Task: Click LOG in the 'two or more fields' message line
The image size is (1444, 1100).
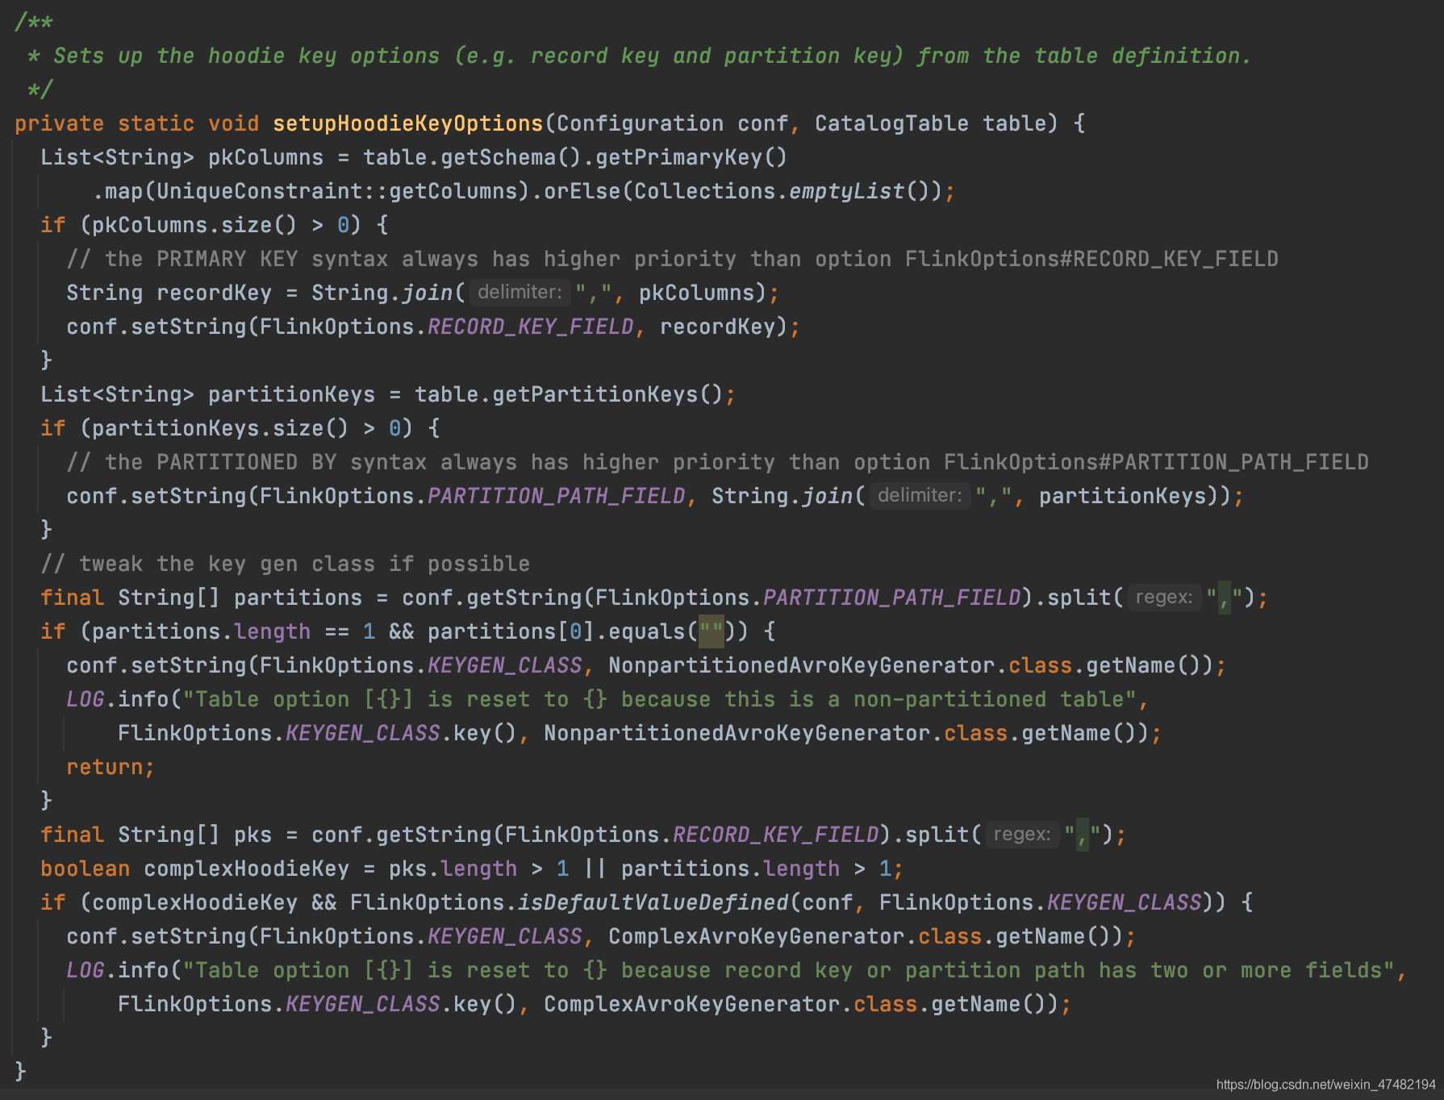Action: tap(85, 970)
